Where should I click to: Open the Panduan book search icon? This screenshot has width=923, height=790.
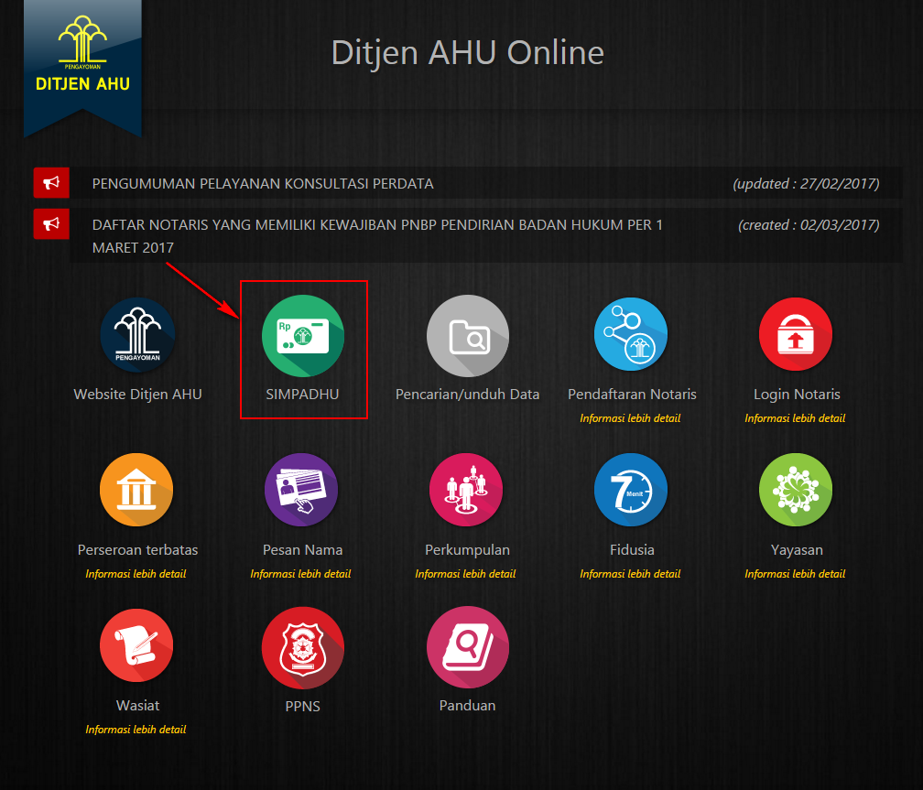click(467, 647)
